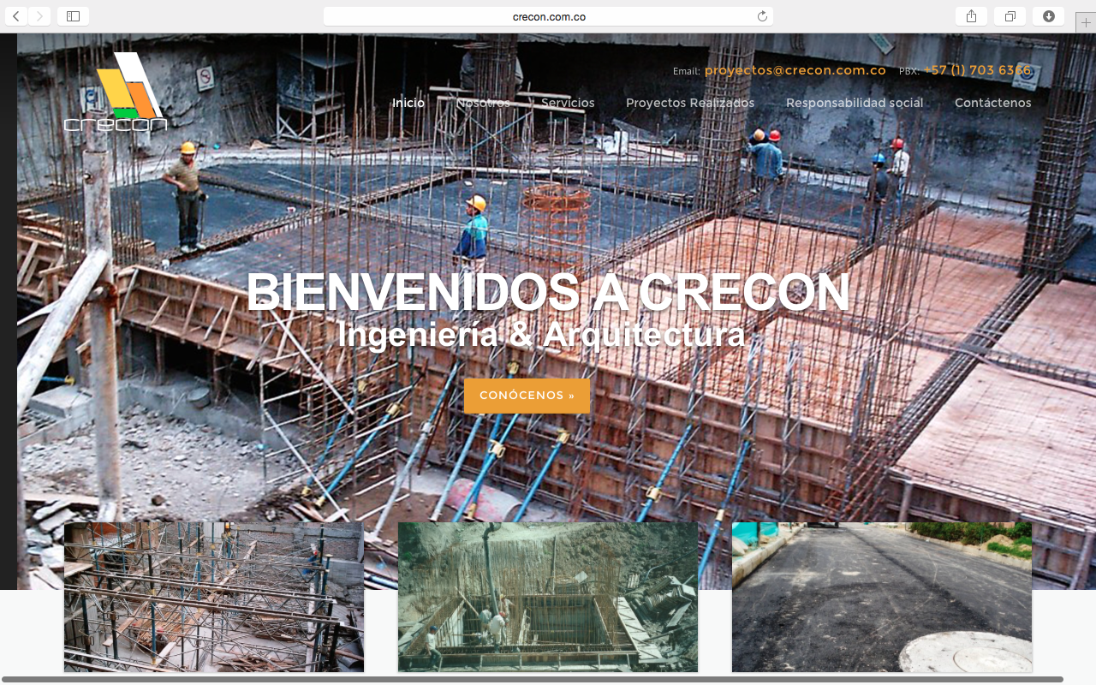
Task: Click the Safari back arrow button
Action: coord(16,16)
